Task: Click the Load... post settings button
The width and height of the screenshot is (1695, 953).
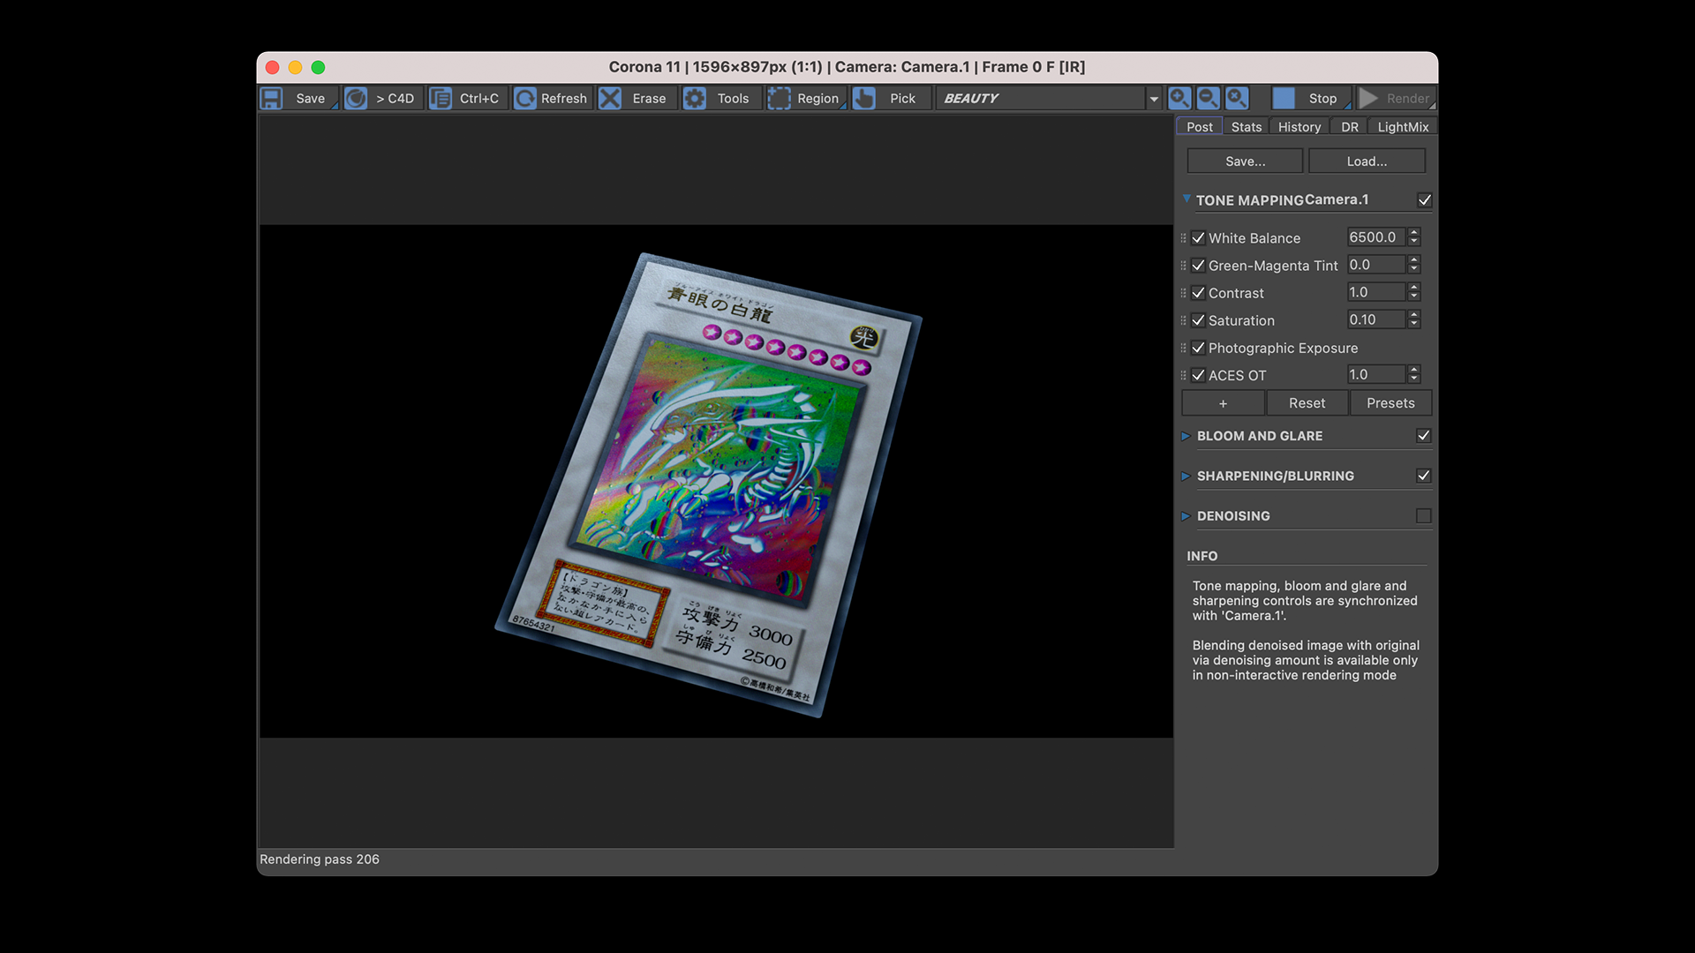Action: coord(1367,161)
